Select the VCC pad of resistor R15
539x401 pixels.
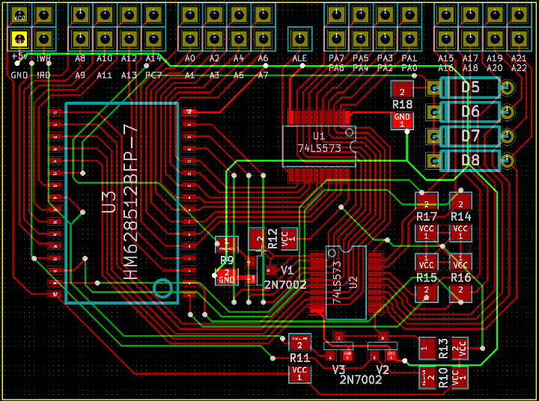click(x=427, y=263)
